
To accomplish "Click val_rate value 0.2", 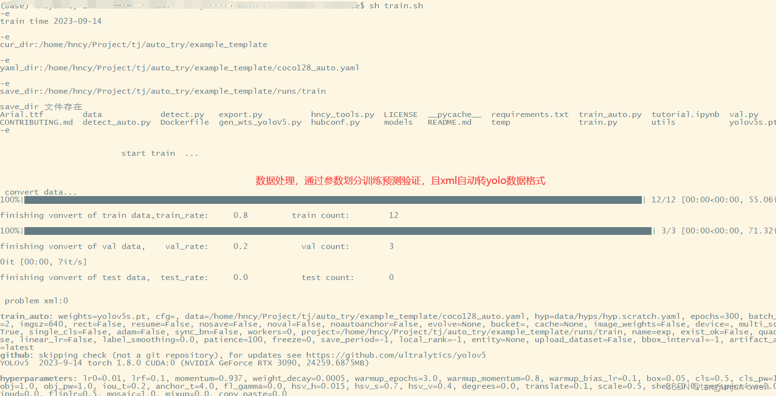I will click(241, 247).
